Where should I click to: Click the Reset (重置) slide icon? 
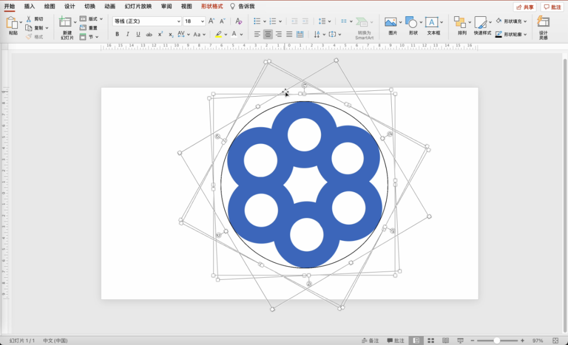(x=83, y=28)
